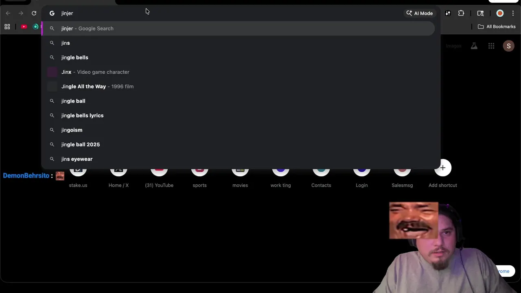Open the All Bookmarks folder

pyautogui.click(x=497, y=27)
